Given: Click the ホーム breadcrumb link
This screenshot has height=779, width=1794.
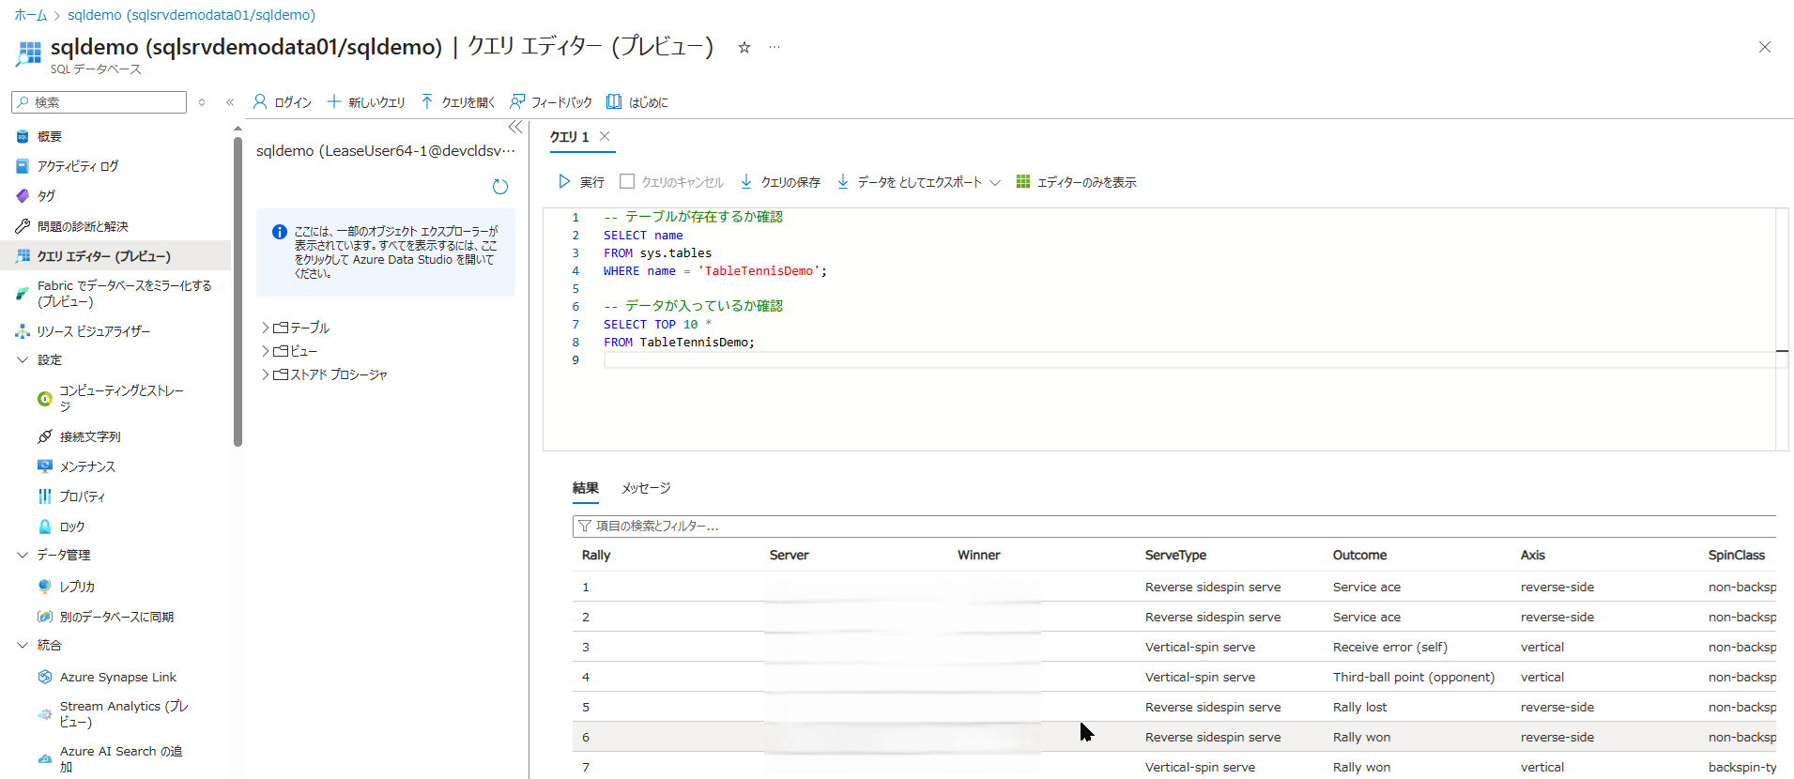Looking at the screenshot, I should point(30,15).
